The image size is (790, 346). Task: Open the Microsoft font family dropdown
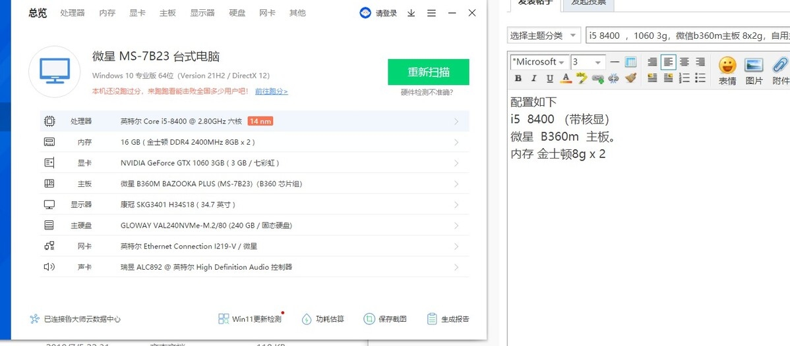539,62
